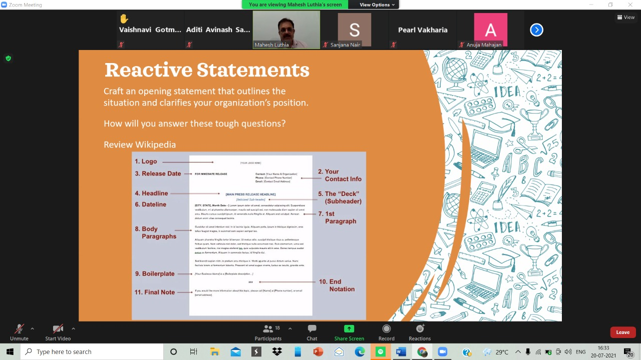Screen dimensions: 641x360
Task: Unmute the microphone
Action: point(19,332)
